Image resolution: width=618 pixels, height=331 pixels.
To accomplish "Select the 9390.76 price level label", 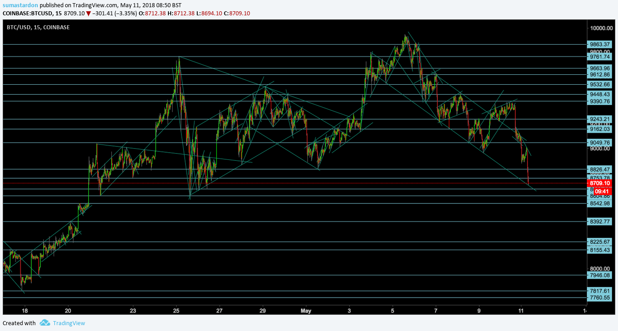I will 600,101.
